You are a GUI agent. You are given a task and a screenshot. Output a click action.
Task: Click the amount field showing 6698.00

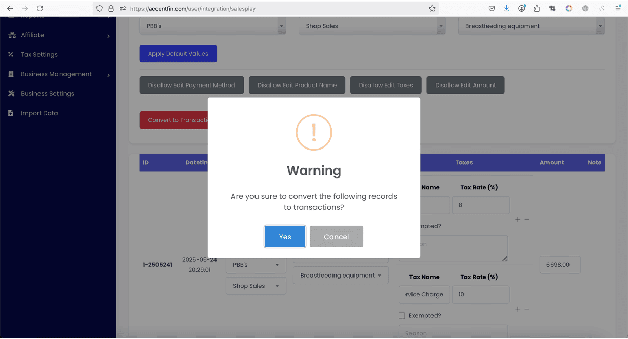pyautogui.click(x=560, y=265)
